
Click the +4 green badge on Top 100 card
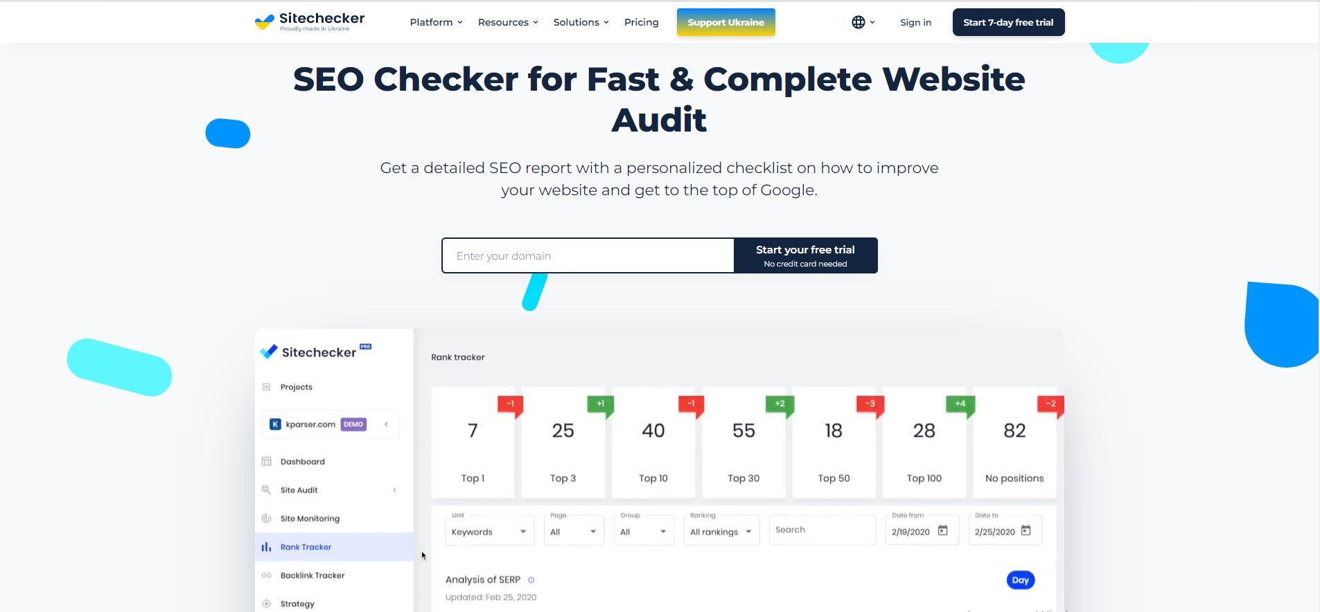[960, 404]
